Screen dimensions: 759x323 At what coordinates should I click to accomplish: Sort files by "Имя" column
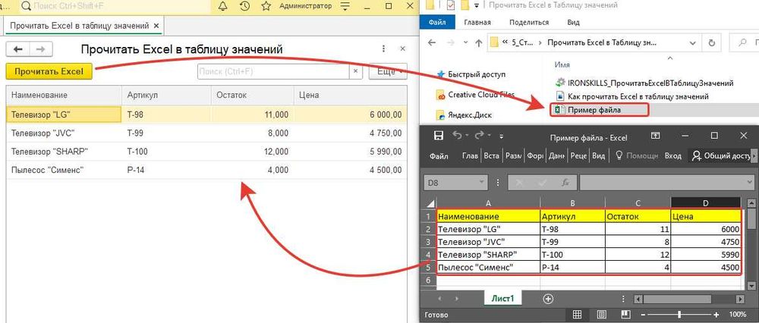pos(562,64)
